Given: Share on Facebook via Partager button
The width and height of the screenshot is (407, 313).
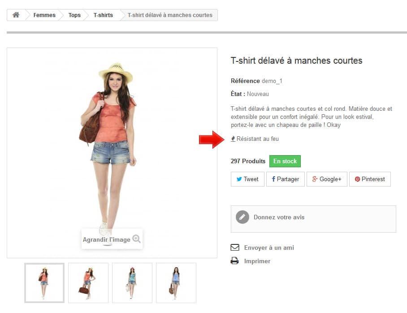Looking at the screenshot, I should 285,179.
